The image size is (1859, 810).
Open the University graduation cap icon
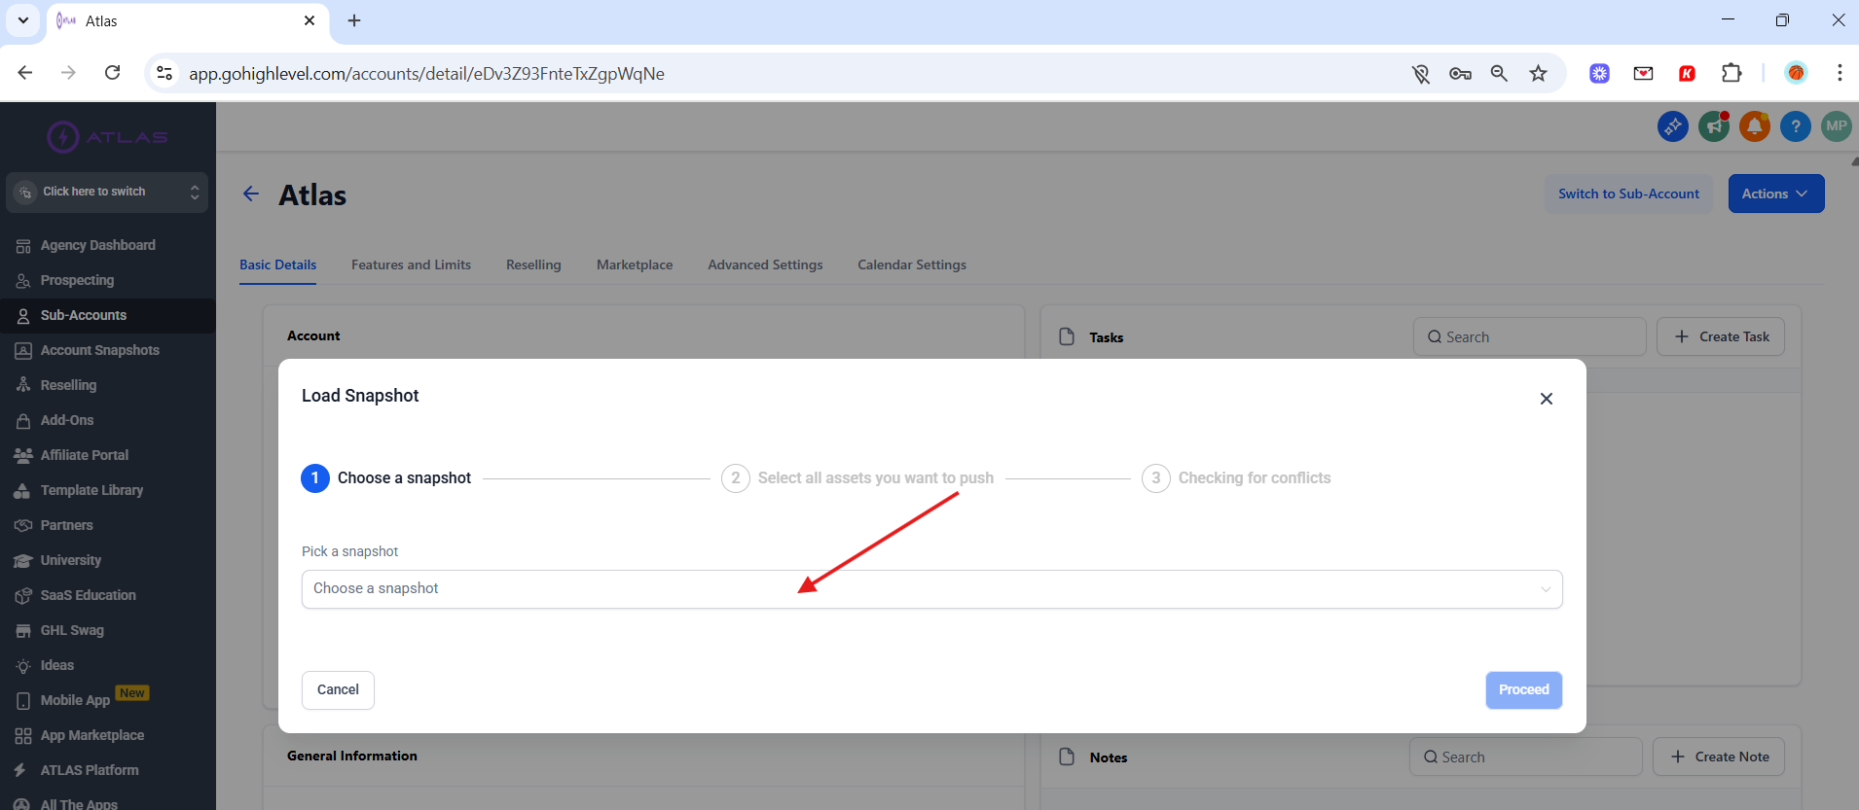click(x=23, y=561)
